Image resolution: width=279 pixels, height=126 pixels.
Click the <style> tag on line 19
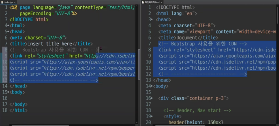172,117
